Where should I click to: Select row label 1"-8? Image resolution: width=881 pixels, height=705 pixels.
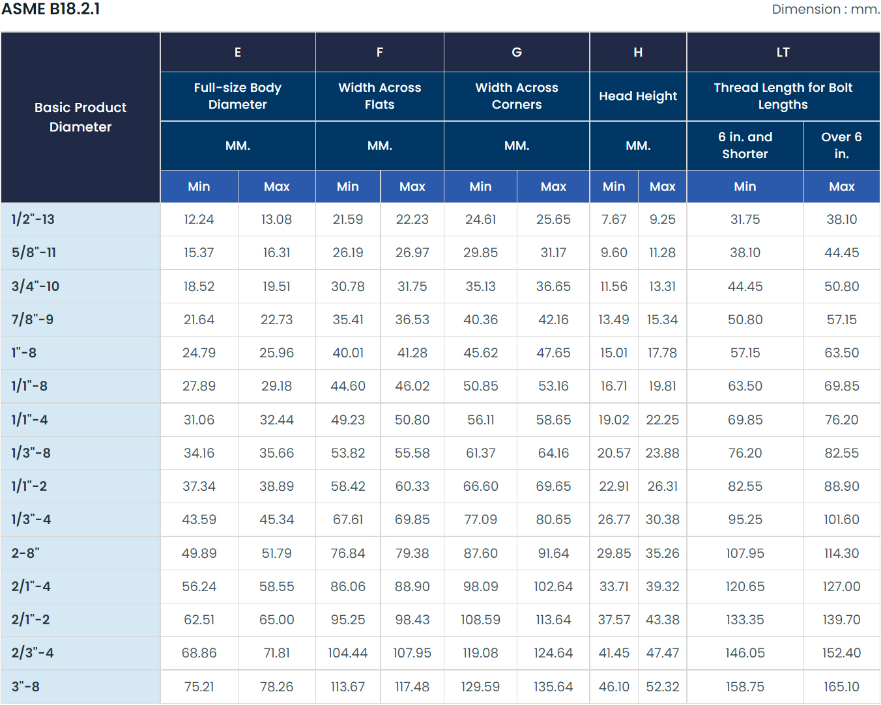pos(23,353)
